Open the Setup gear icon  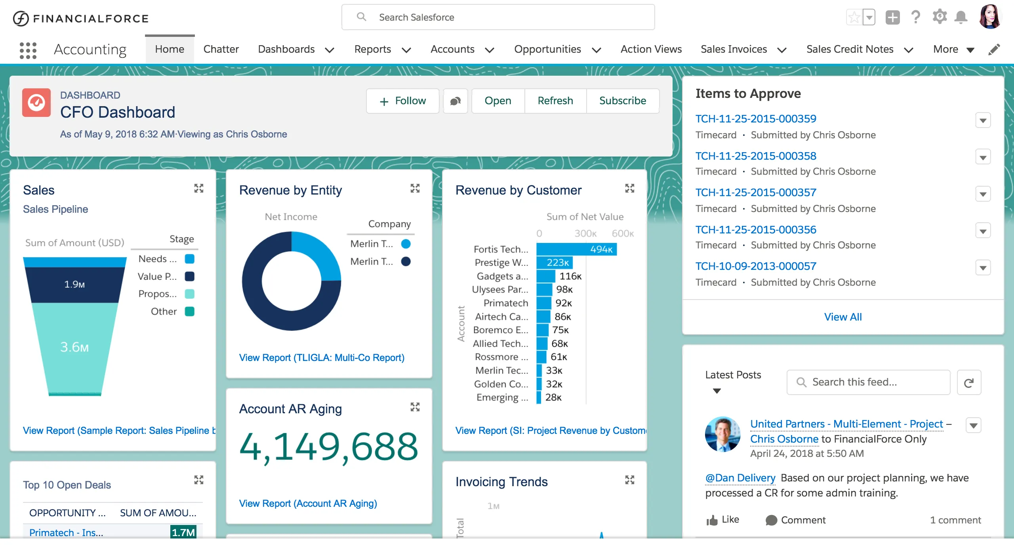click(x=939, y=17)
